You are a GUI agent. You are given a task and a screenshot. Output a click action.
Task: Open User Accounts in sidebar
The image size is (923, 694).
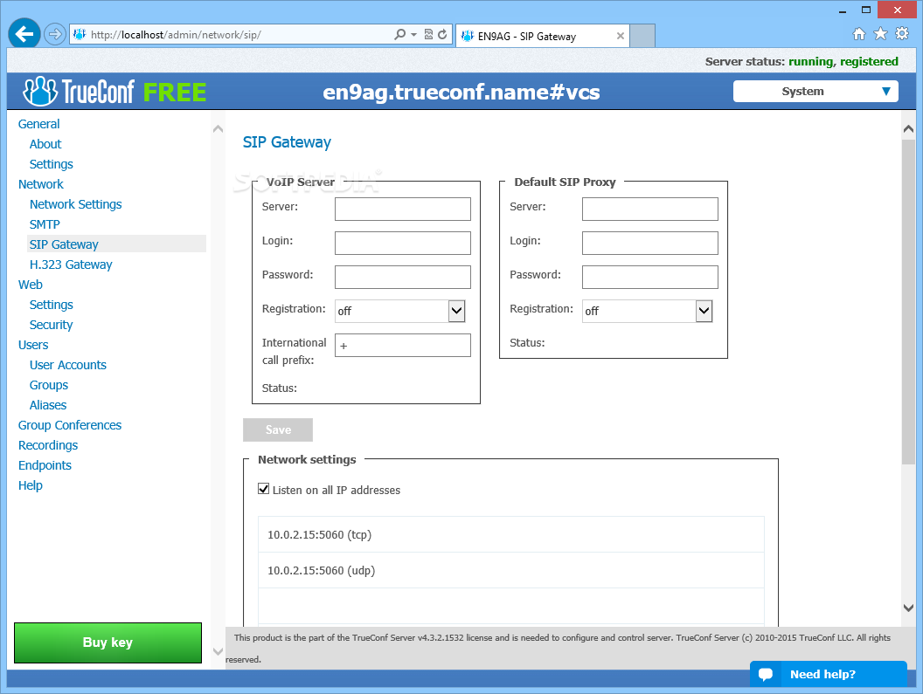[x=67, y=365]
